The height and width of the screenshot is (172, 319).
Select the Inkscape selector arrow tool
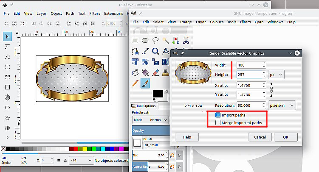click(x=7, y=36)
